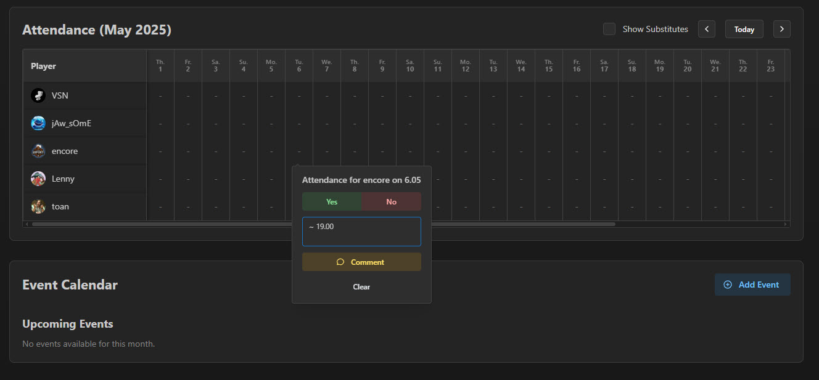The width and height of the screenshot is (819, 380).
Task: Open Lenny's attendance cell for Fr. 23
Action: coord(771,179)
